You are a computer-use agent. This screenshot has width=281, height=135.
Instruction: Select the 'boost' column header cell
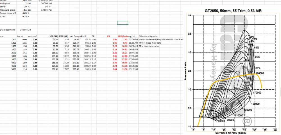(22, 36)
